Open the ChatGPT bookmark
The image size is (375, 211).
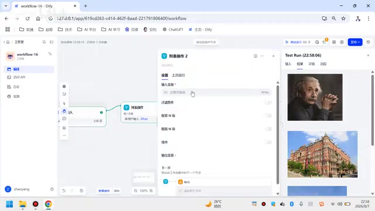coord(173,29)
